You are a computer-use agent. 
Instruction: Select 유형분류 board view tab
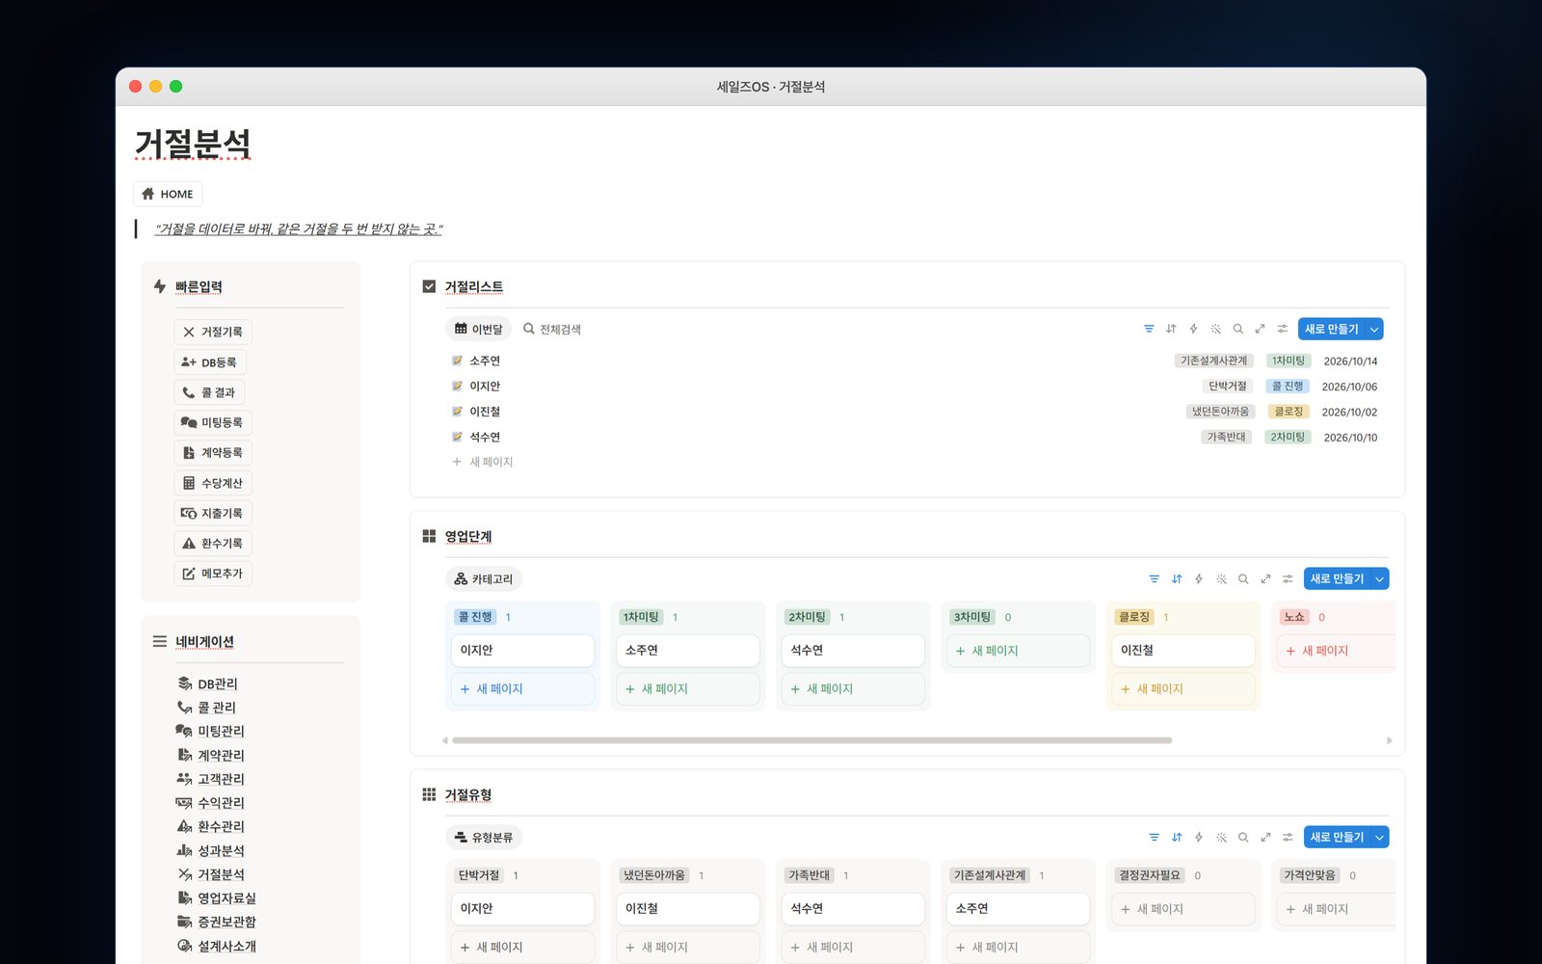(484, 837)
